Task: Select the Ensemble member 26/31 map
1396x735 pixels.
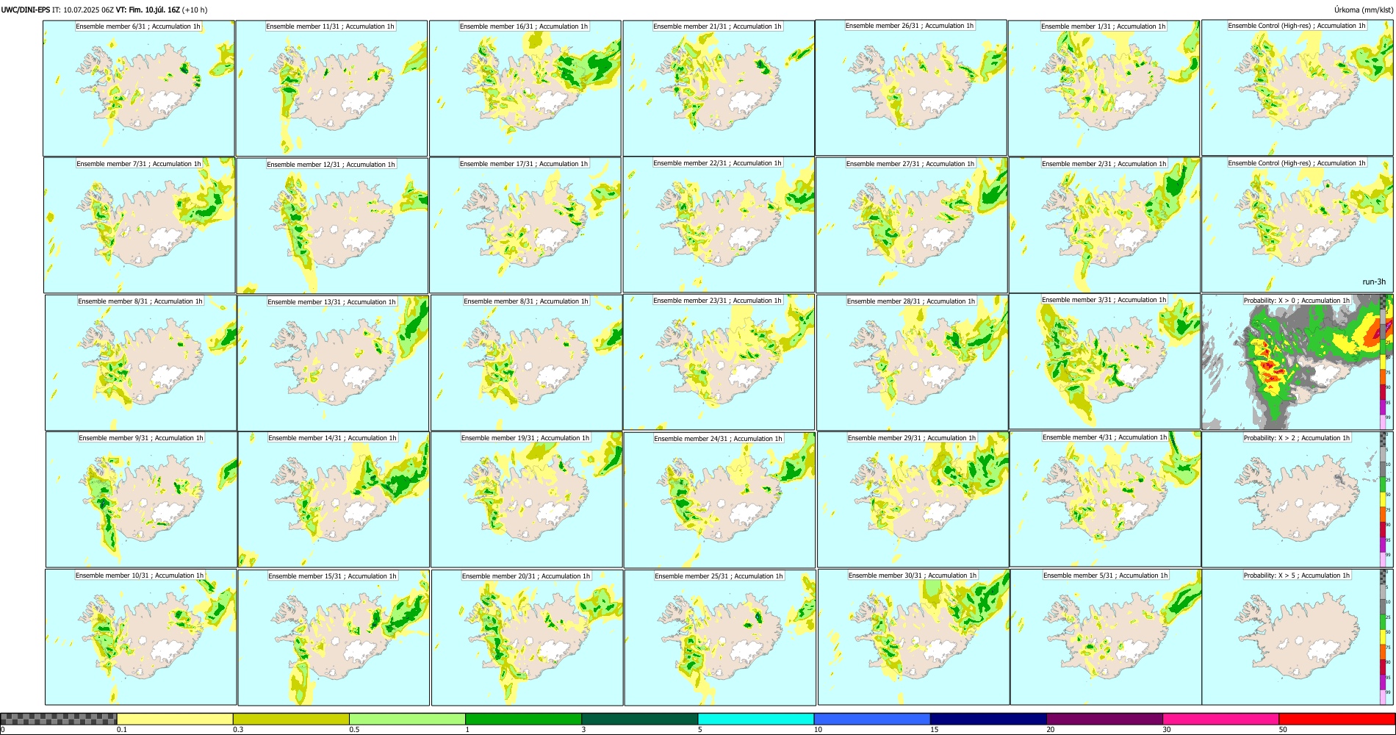Action: coord(911,87)
